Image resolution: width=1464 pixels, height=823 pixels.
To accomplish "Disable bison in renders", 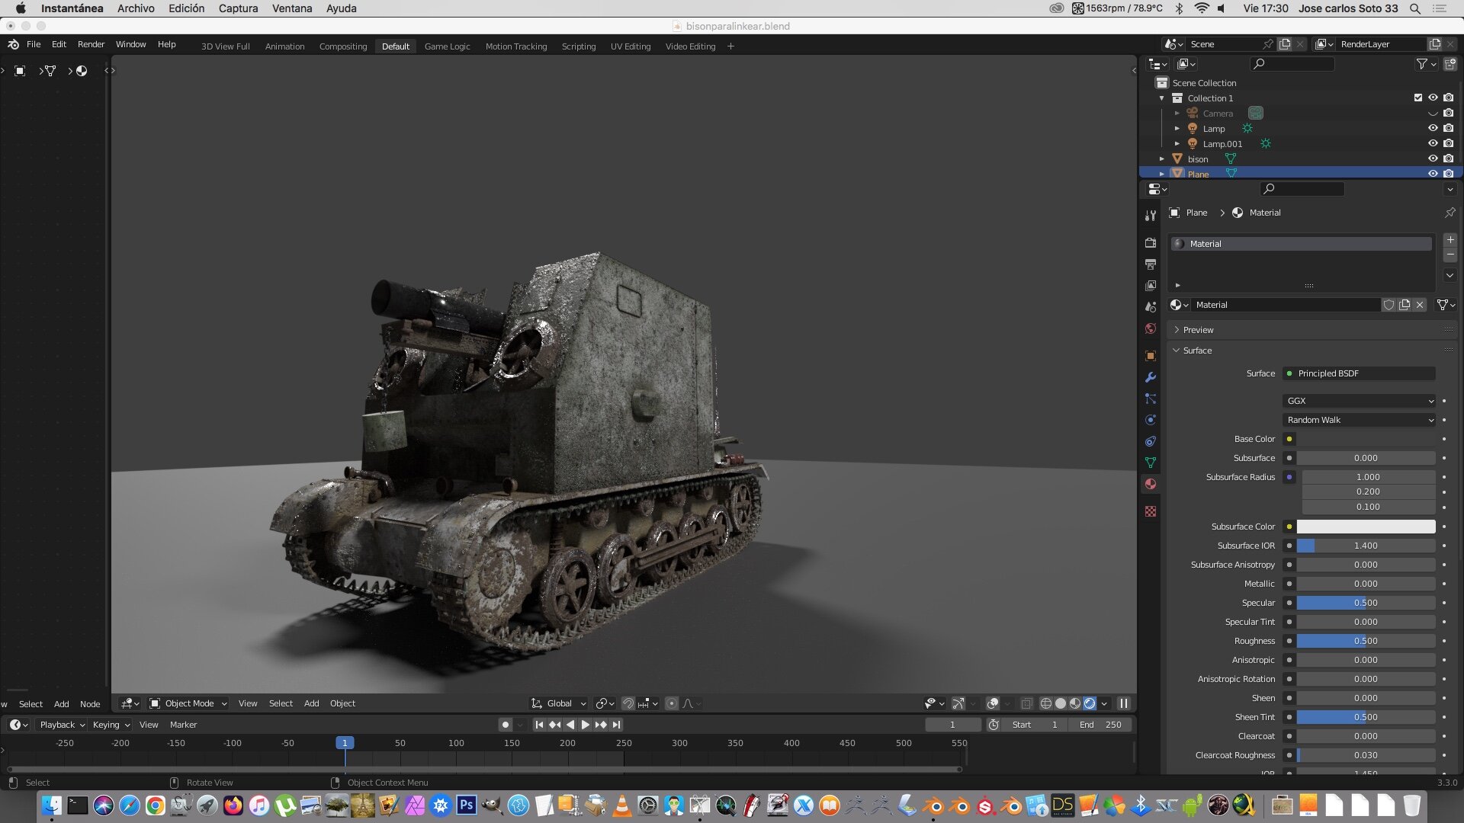I will pyautogui.click(x=1448, y=159).
